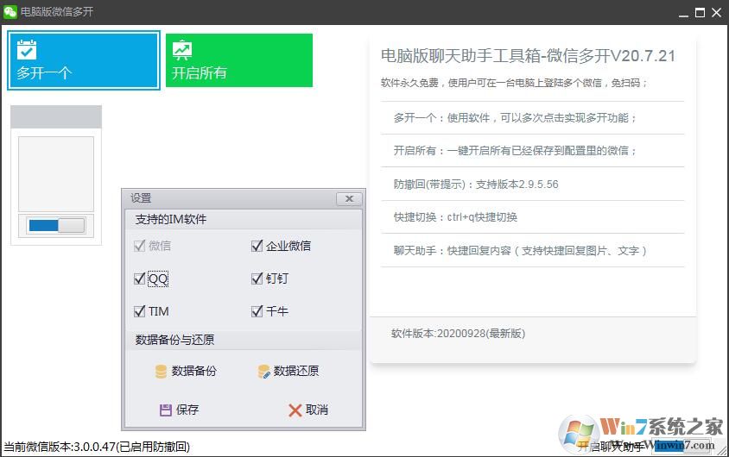Viewport: 729px width, 457px height.
Task: Click the WeChat logo in title bar
Action: pos(10,11)
